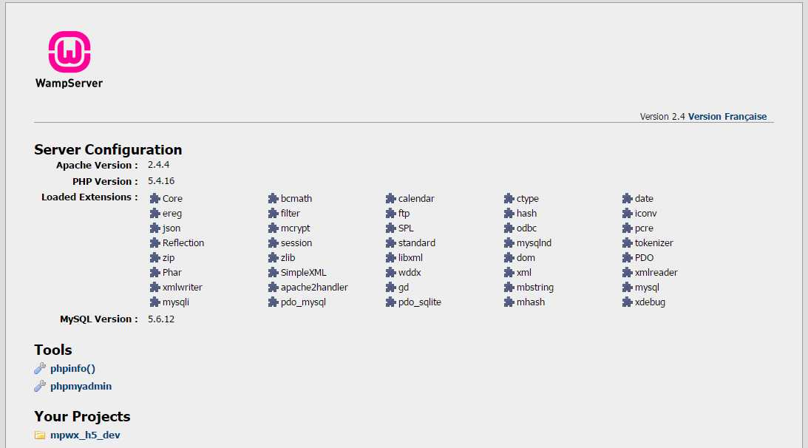808x448 pixels.
Task: Click the puzzle icon next to standard
Action: click(x=390, y=242)
